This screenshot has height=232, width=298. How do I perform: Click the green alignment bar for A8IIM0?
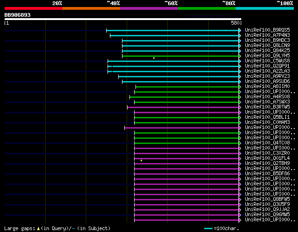[187, 87]
